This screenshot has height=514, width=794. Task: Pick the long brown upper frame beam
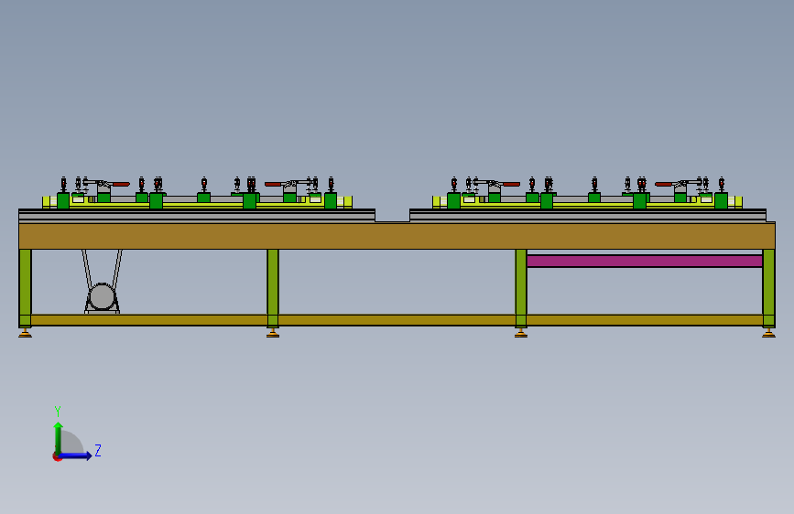[x=397, y=236]
